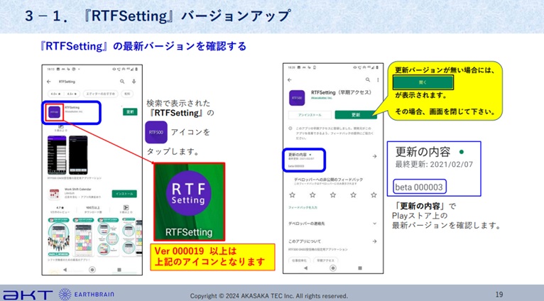Expand デベロッパーの連絡先 chevron

375,224
